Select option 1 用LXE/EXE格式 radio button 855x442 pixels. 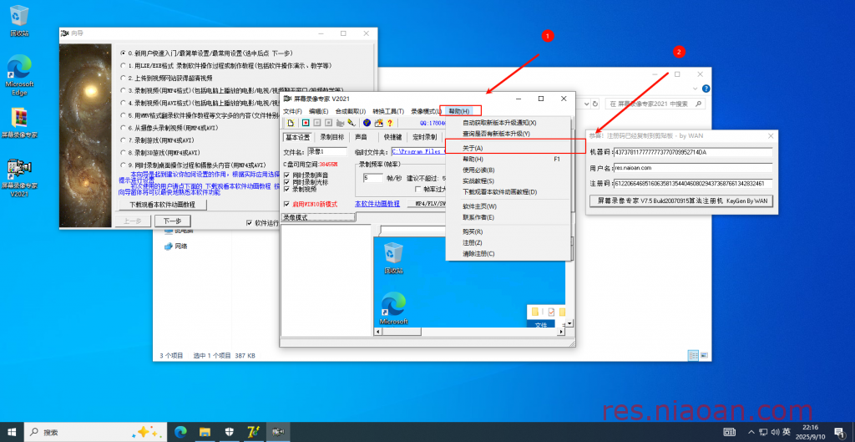(123, 65)
